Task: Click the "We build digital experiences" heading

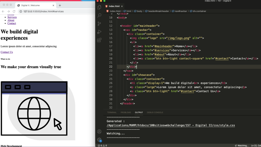Action: tap(19, 35)
